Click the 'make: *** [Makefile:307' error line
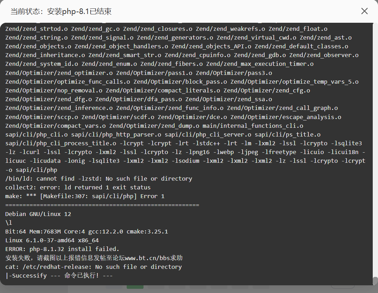 tap(85, 196)
